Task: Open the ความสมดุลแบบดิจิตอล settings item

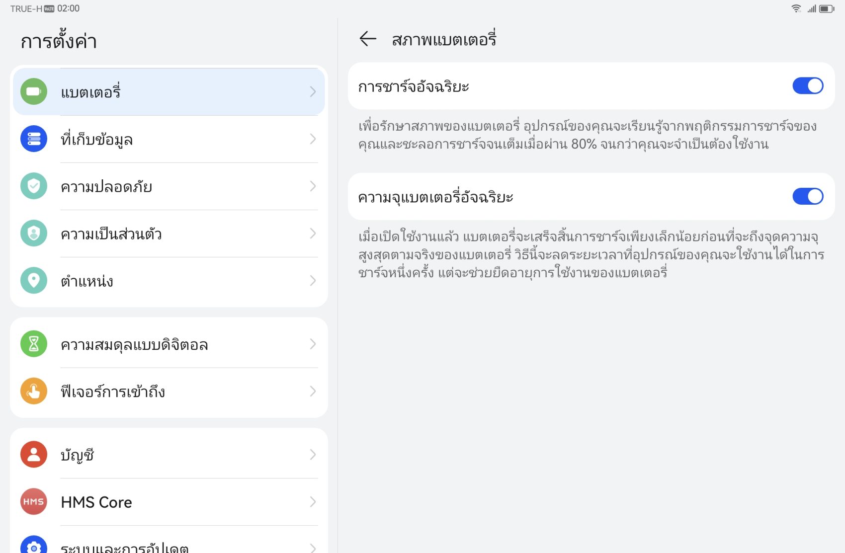Action: (169, 344)
